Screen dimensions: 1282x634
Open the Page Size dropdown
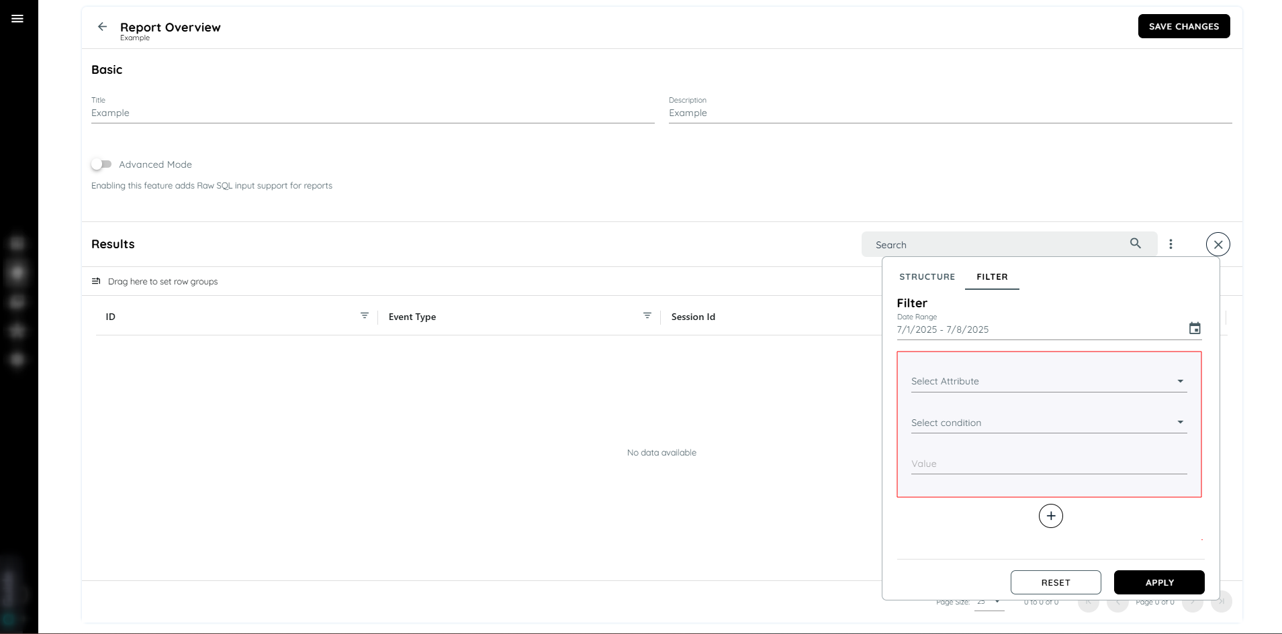click(x=989, y=602)
